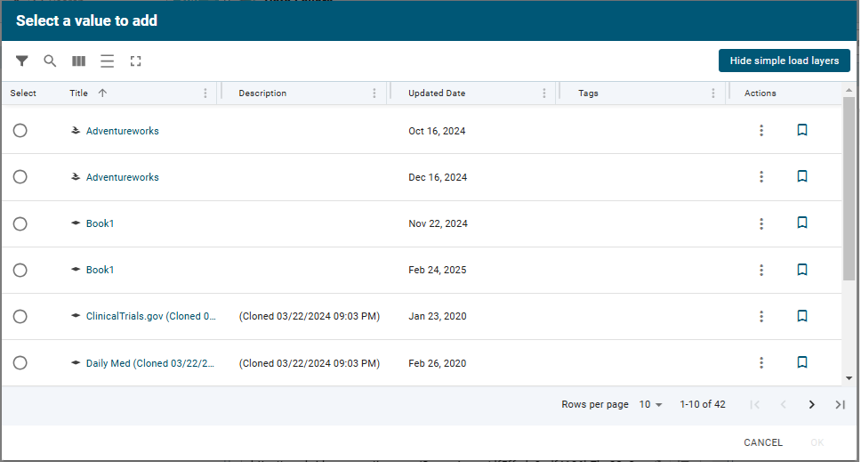861x462 pixels.
Task: Click Hide simple load layers button
Action: coord(784,61)
